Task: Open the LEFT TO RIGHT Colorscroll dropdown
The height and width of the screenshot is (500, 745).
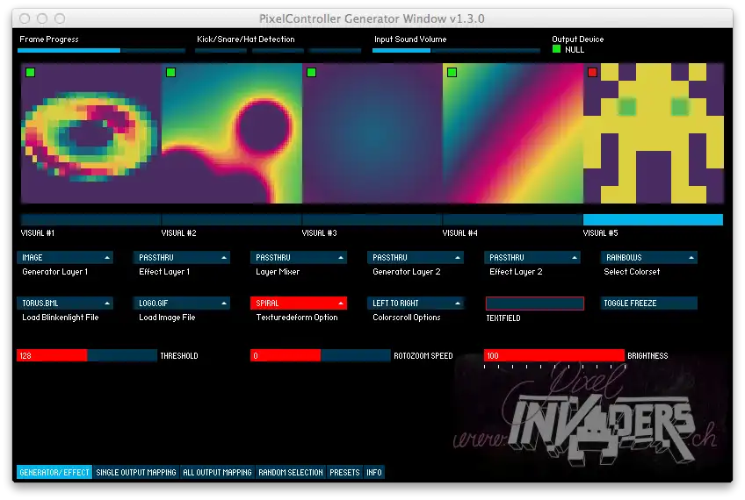Action: tap(416, 304)
